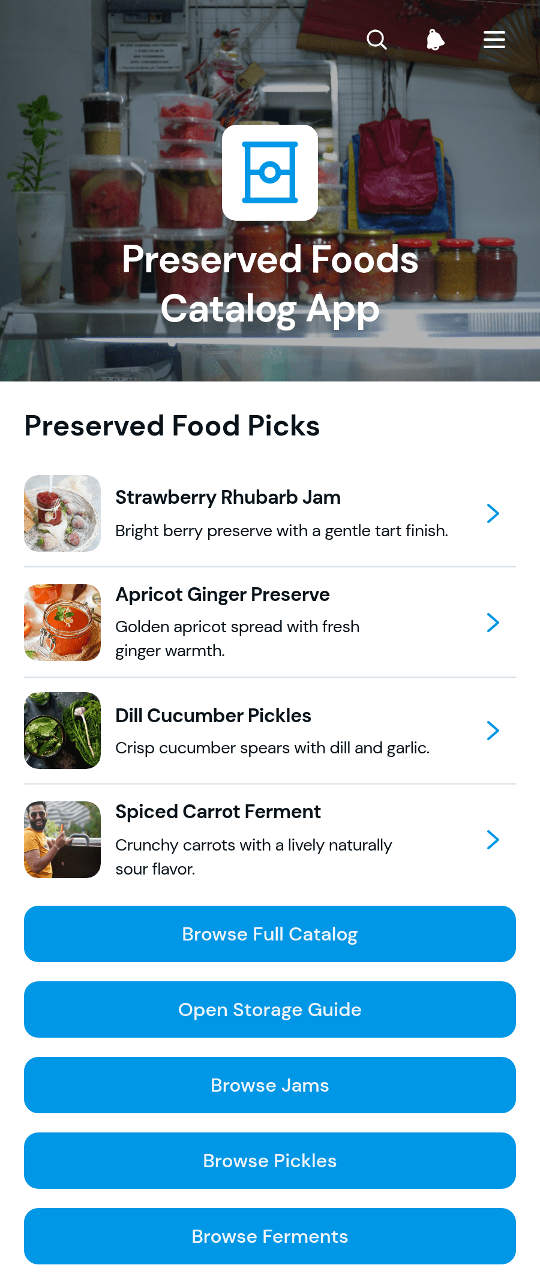Open the hamburger menu icon
This screenshot has height=1280, width=540.
[x=494, y=40]
